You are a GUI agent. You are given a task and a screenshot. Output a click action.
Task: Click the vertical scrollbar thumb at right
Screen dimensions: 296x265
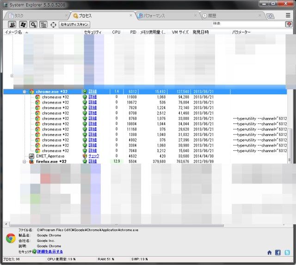pos(290,145)
